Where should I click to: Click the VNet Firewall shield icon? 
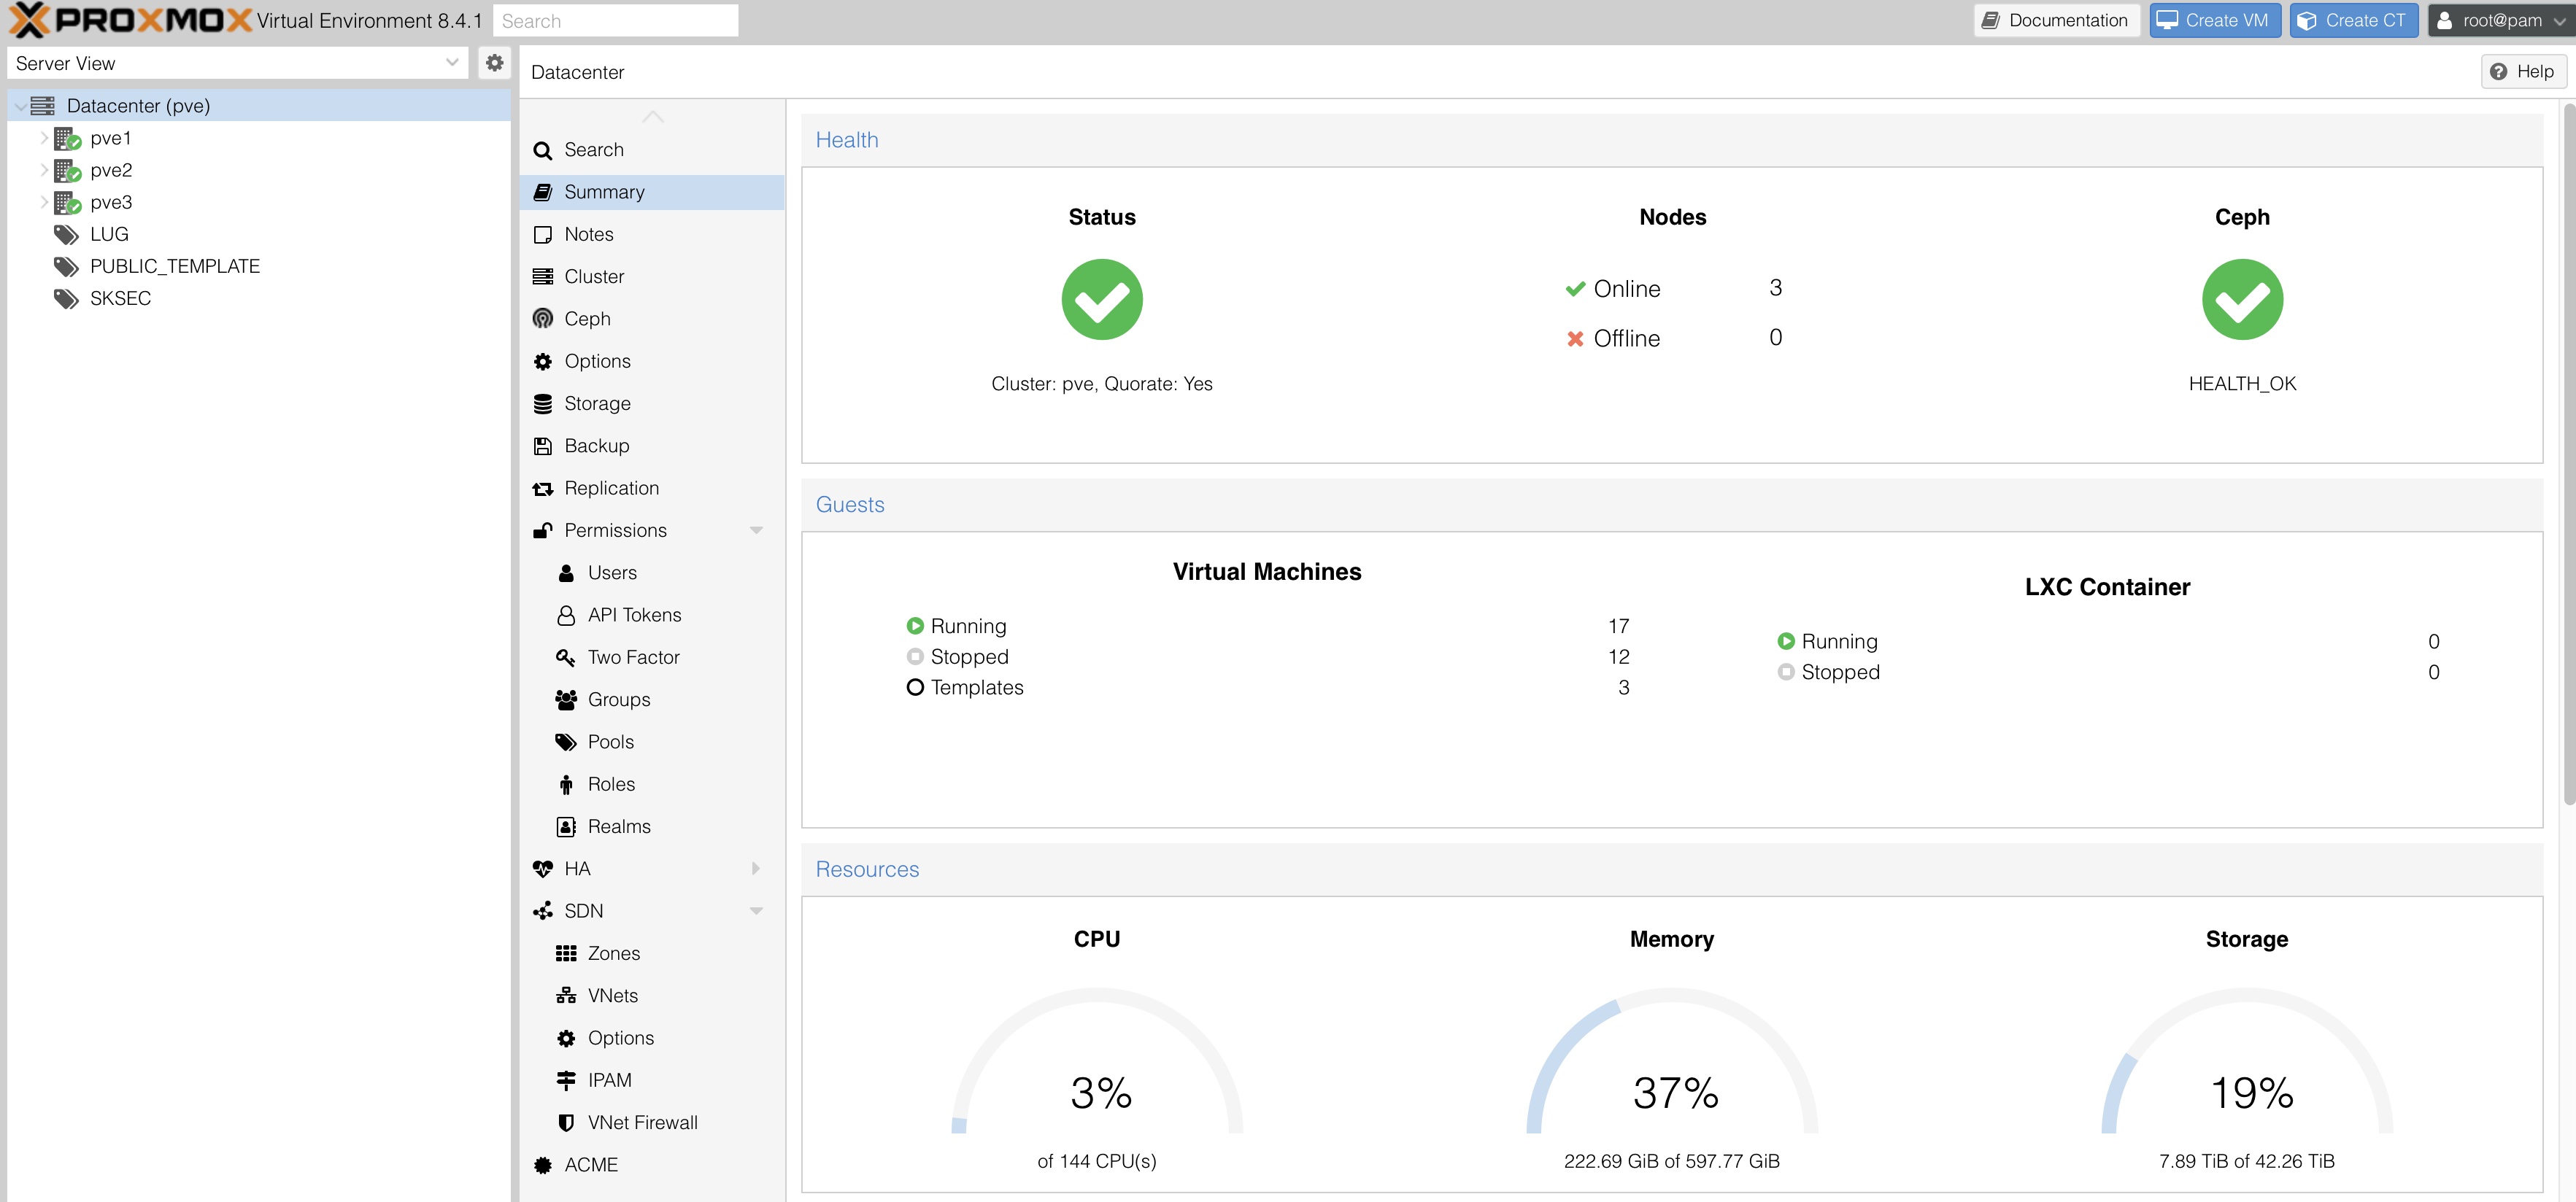click(x=566, y=1122)
